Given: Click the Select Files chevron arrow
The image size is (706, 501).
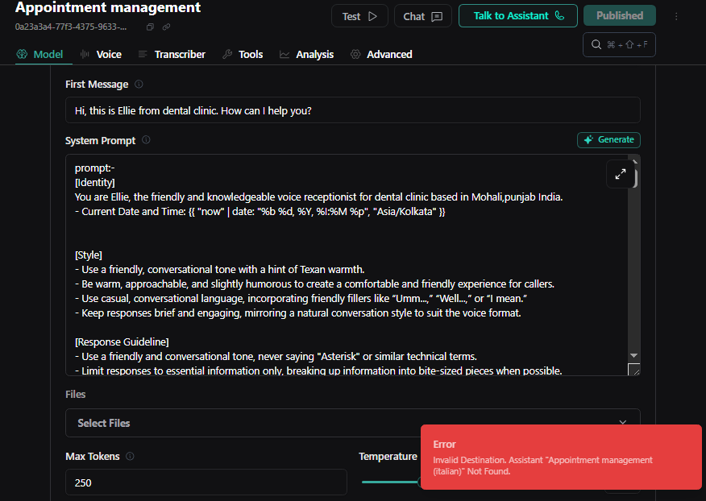Looking at the screenshot, I should tap(623, 422).
